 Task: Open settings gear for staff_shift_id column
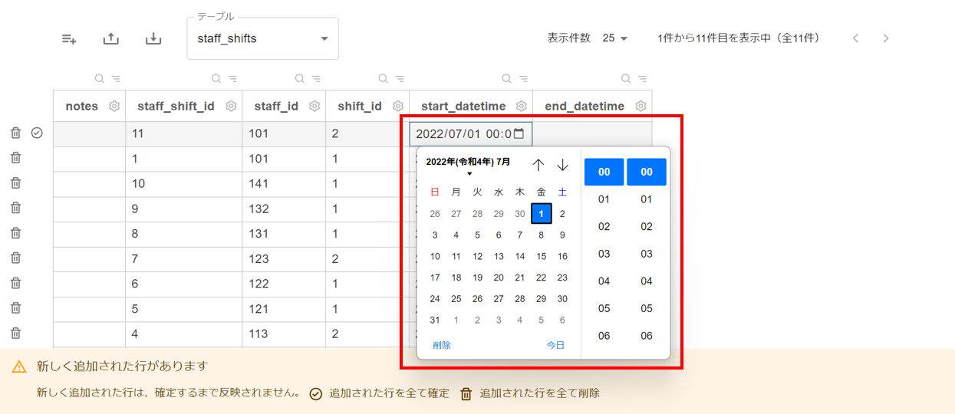(231, 106)
